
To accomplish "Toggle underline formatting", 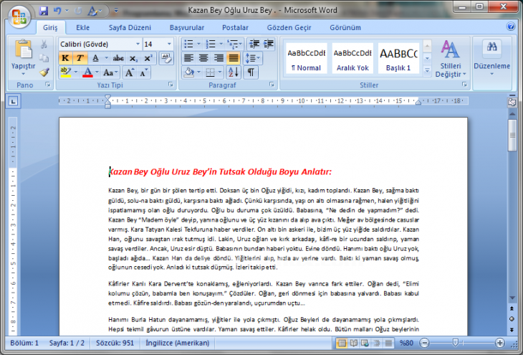I will [95, 58].
